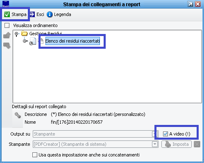Click the application logo in title bar
The image size is (204, 163).
coord(6,4)
